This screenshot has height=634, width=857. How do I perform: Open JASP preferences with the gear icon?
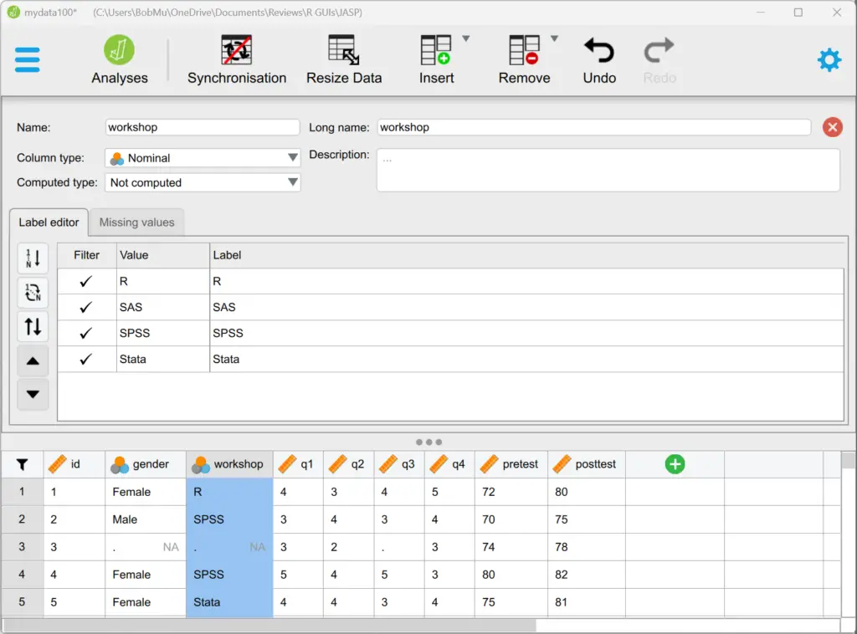click(829, 59)
